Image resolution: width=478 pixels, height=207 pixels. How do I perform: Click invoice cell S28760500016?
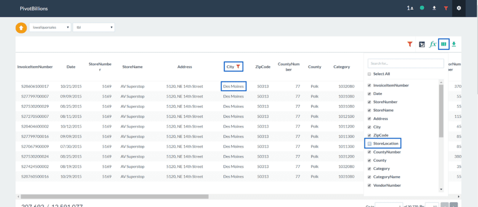35,177
